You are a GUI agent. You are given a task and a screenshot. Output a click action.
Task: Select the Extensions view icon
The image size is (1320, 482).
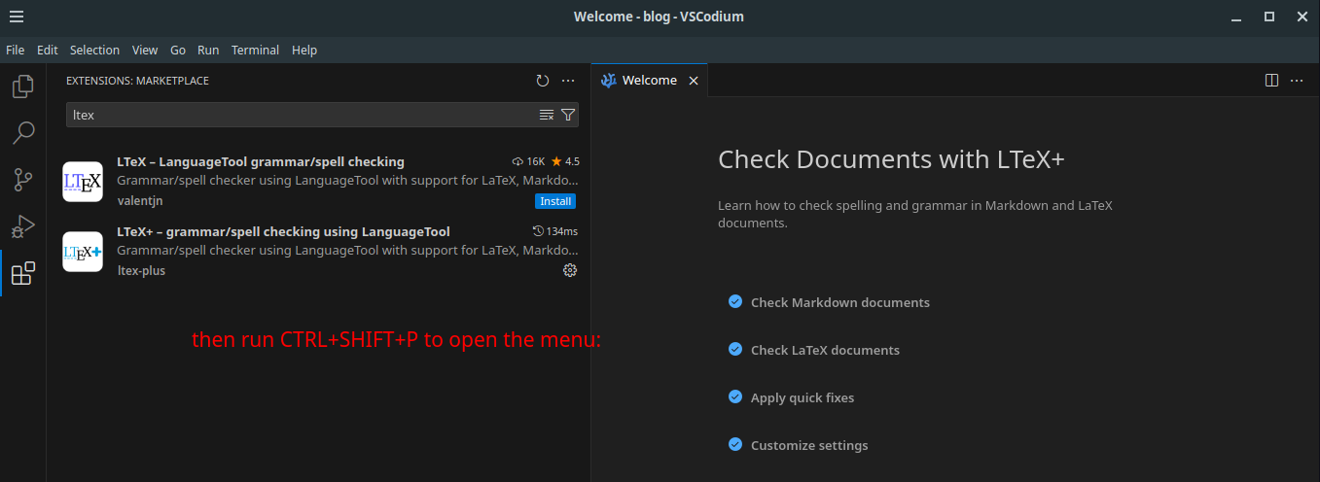click(x=22, y=273)
